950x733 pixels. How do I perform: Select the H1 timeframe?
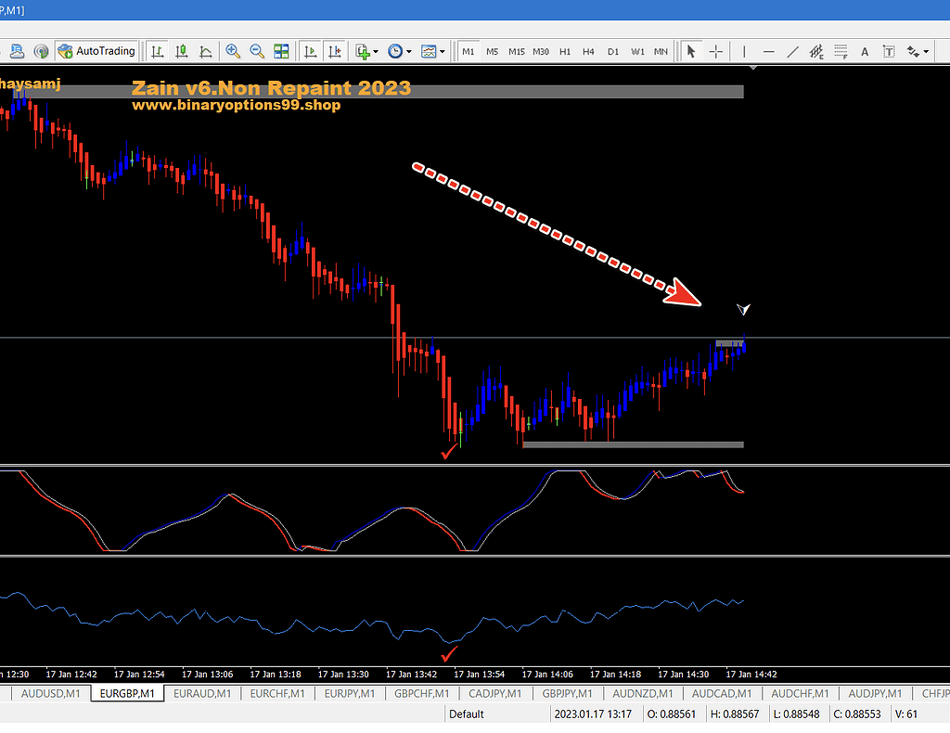(565, 51)
